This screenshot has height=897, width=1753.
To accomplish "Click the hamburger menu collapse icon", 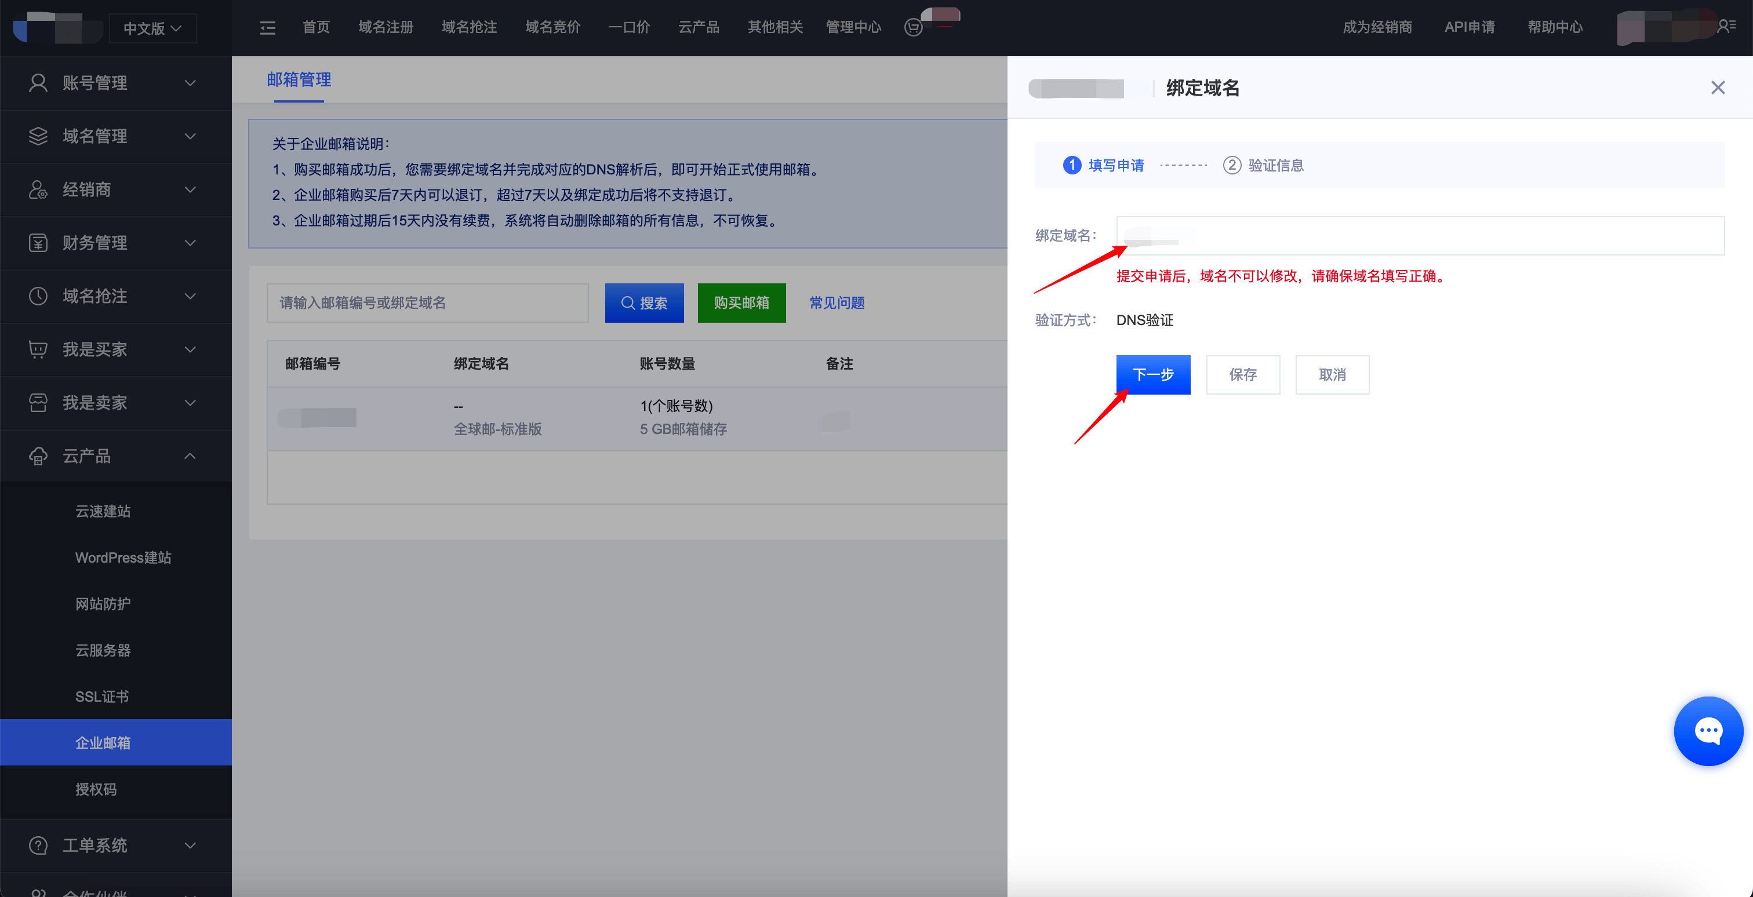I will (267, 28).
